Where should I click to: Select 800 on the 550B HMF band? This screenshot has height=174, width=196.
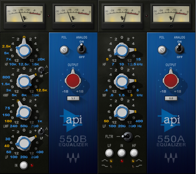(x=6, y=77)
